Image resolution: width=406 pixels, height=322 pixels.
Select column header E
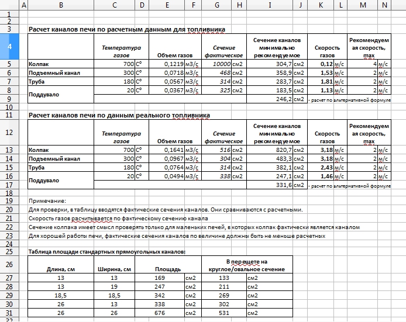167,5
